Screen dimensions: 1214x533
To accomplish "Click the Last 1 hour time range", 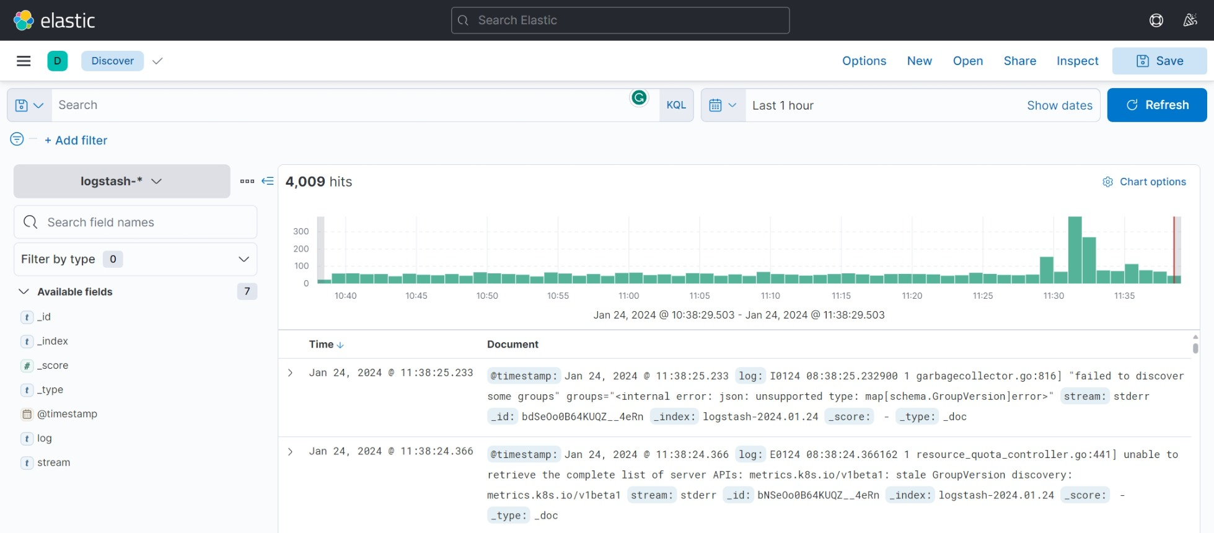I will [x=783, y=105].
